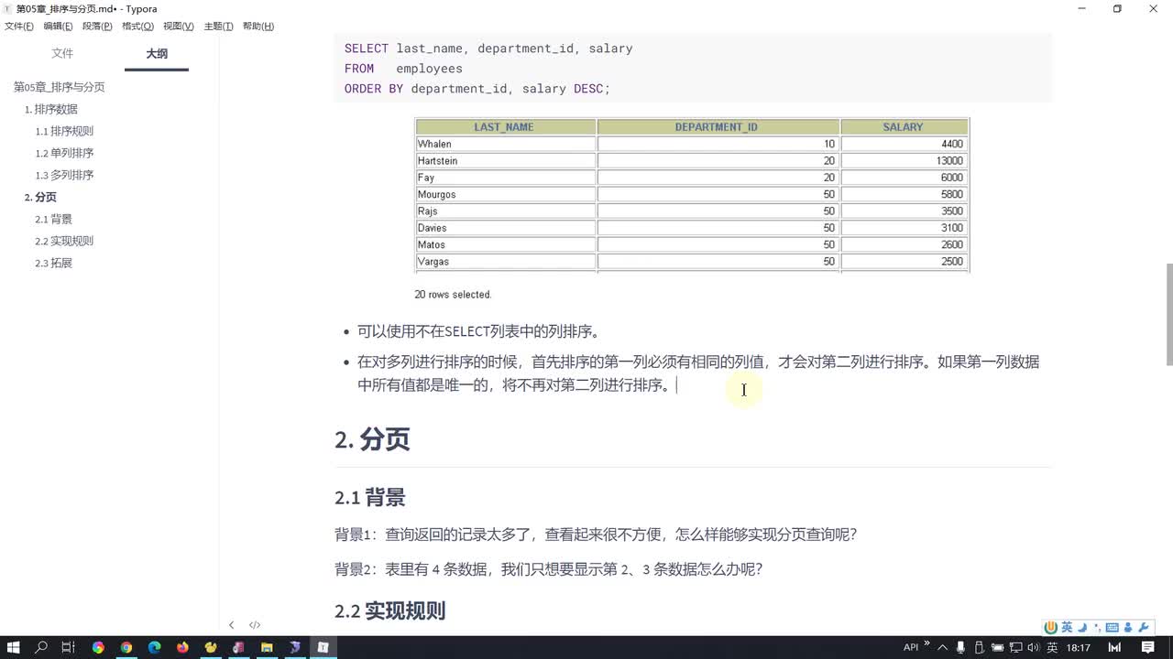Screen dimensions: 1173x659
Task: Click battery tray icon
Action: coord(997,647)
